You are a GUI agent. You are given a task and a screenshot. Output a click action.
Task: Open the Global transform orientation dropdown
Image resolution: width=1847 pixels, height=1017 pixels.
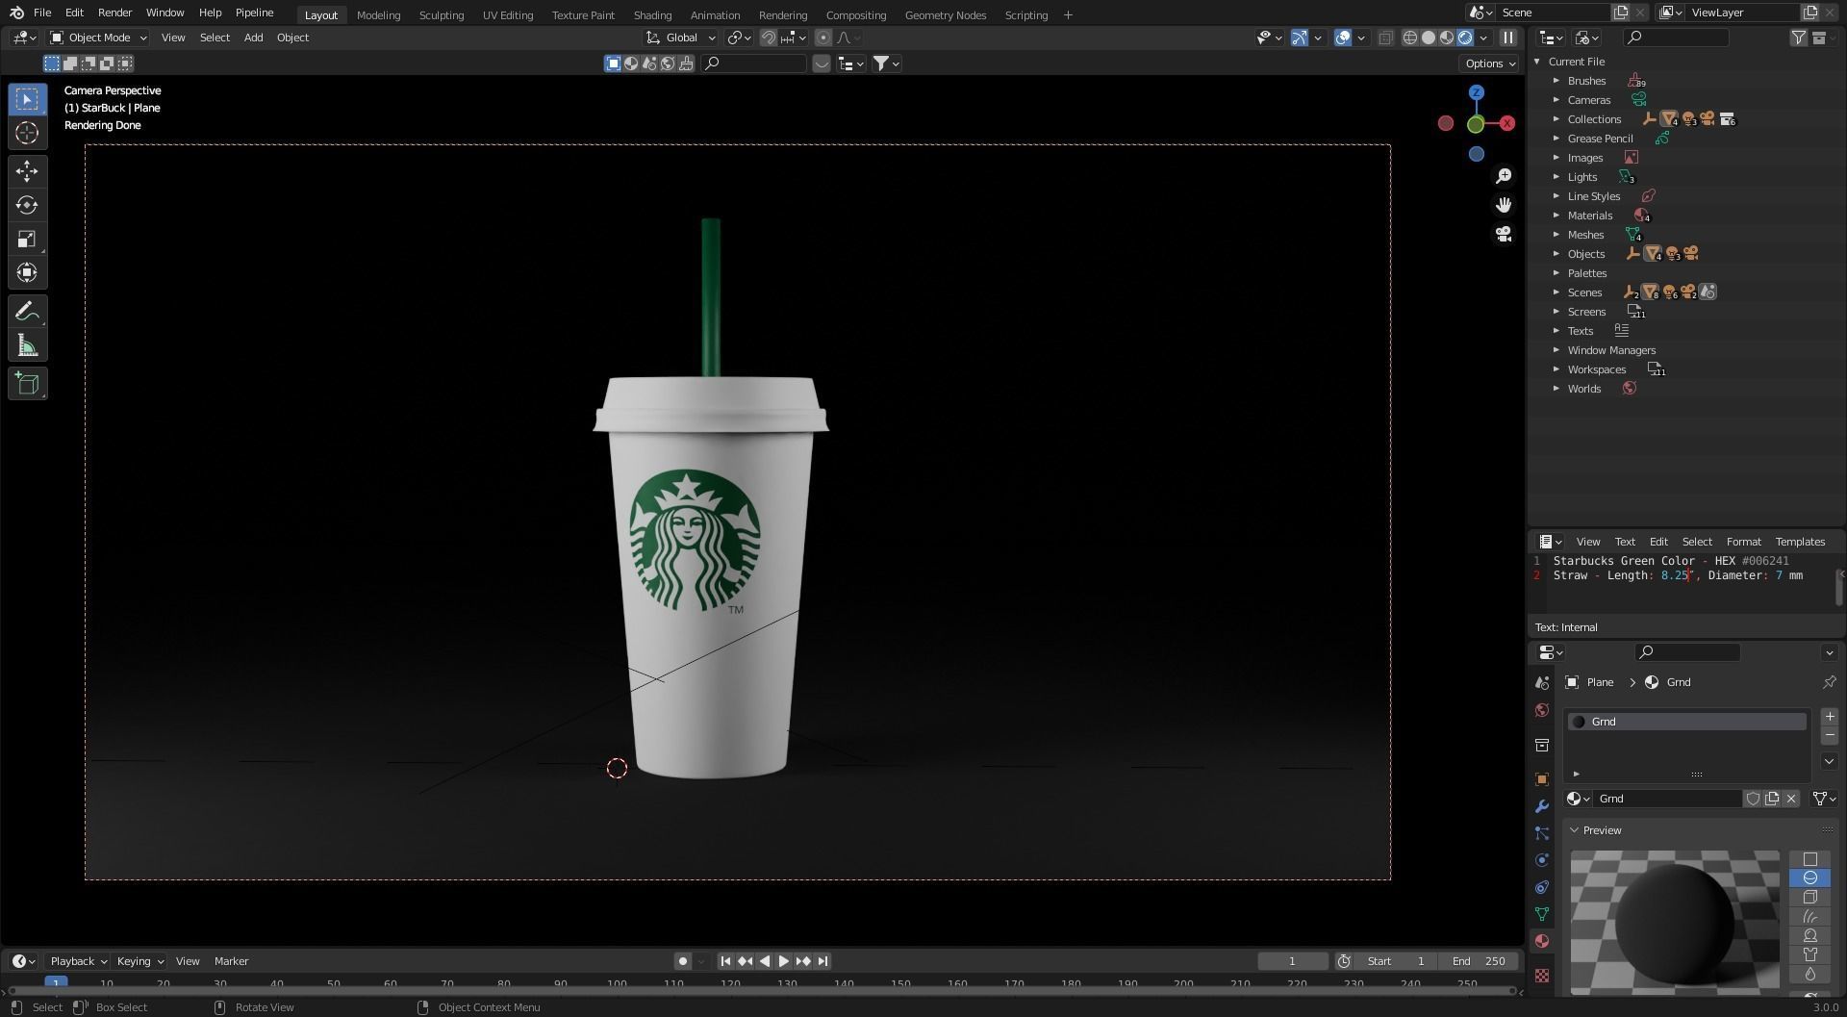(x=681, y=38)
